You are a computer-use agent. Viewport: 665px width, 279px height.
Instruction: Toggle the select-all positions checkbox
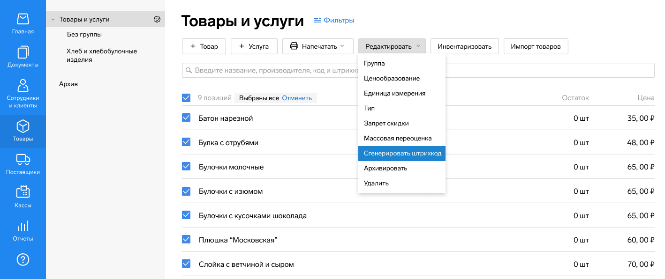pos(186,98)
